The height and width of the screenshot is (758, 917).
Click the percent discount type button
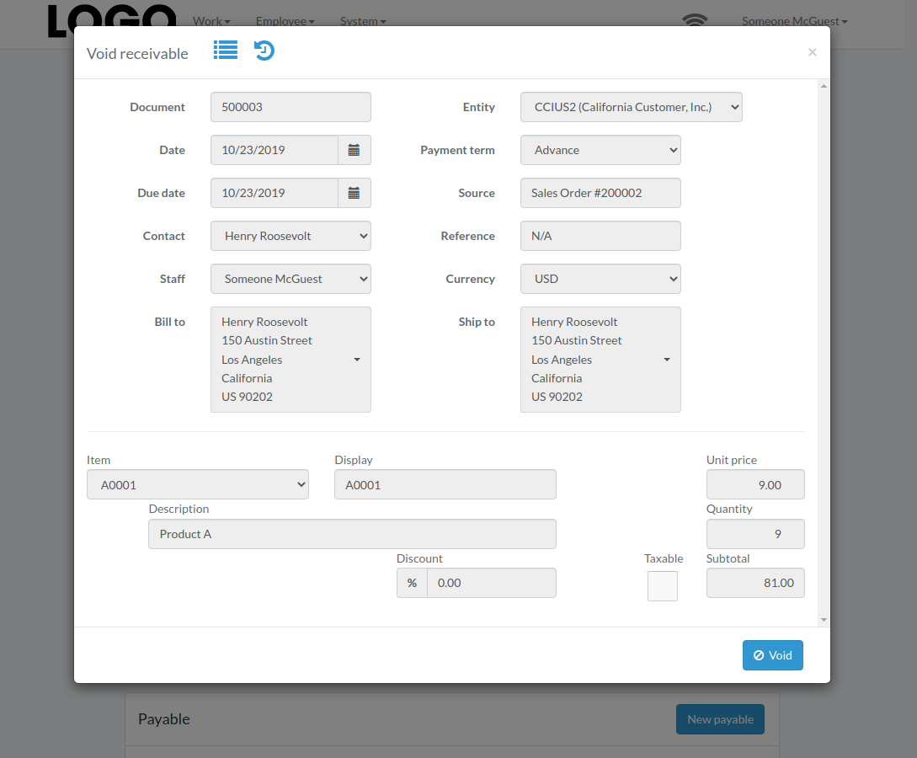[x=413, y=583]
